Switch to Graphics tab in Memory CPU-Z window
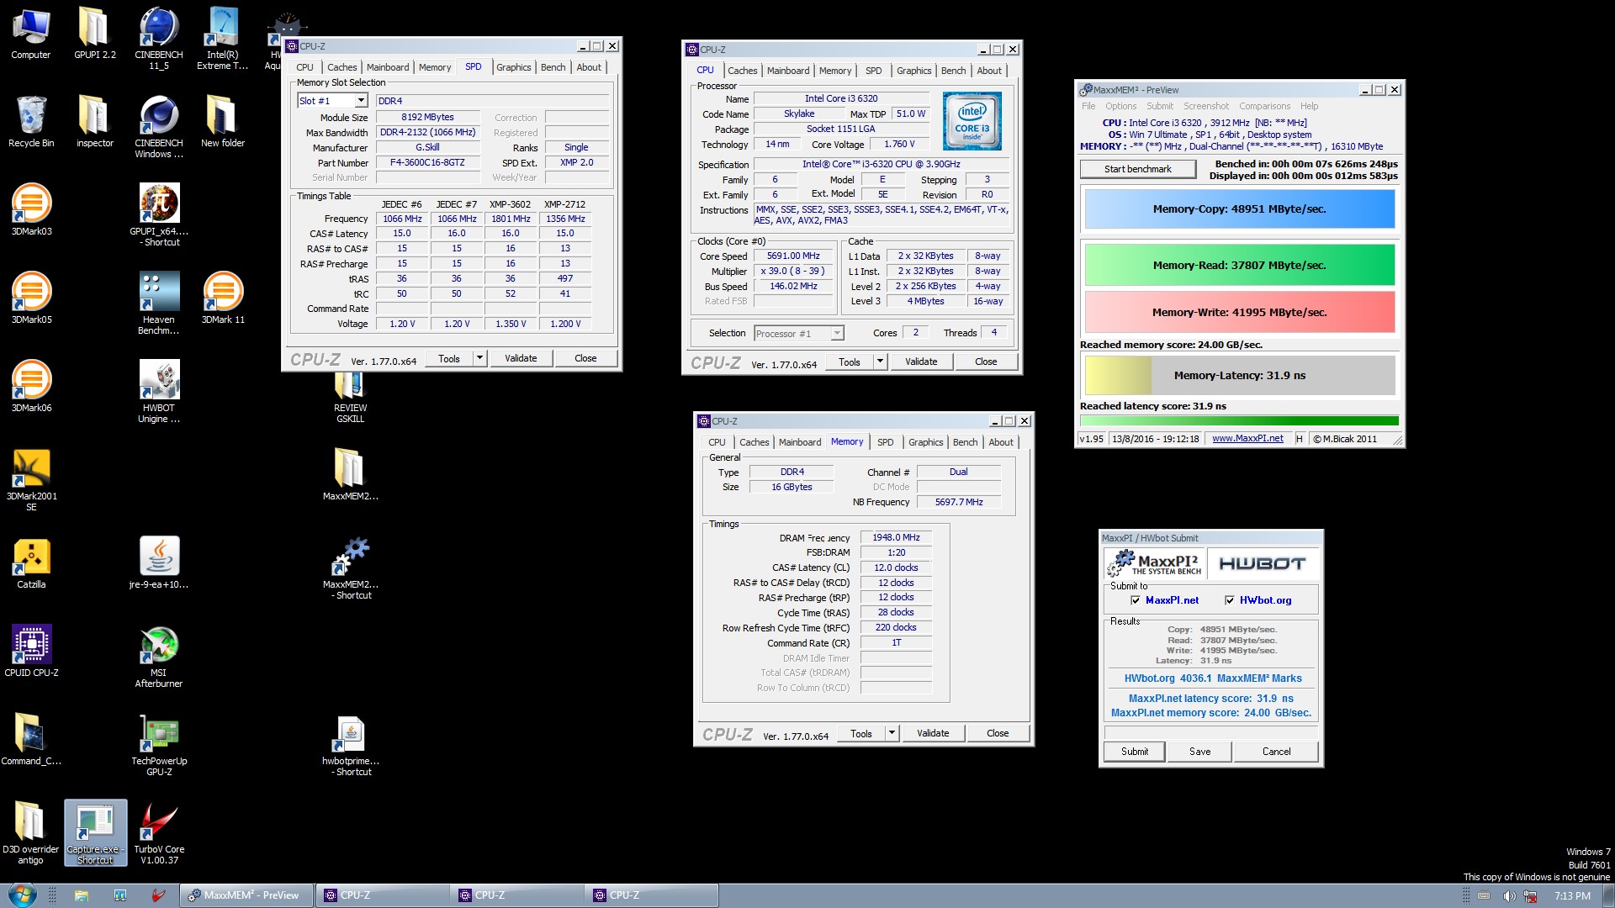The height and width of the screenshot is (908, 1615). point(925,442)
